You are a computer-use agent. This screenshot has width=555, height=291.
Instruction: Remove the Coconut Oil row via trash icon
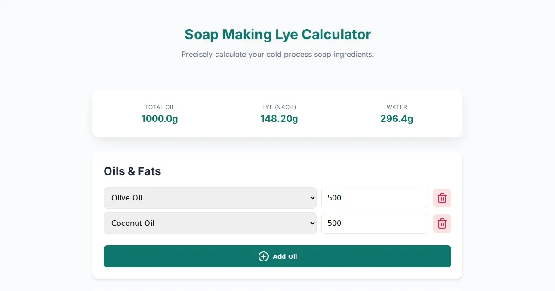(x=442, y=224)
